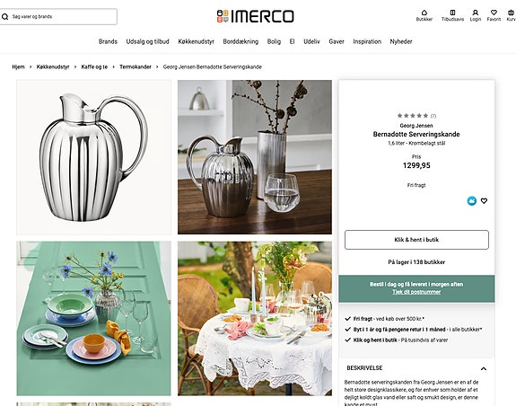
Task: Focus the Søg varer og brands field
Action: click(58, 16)
